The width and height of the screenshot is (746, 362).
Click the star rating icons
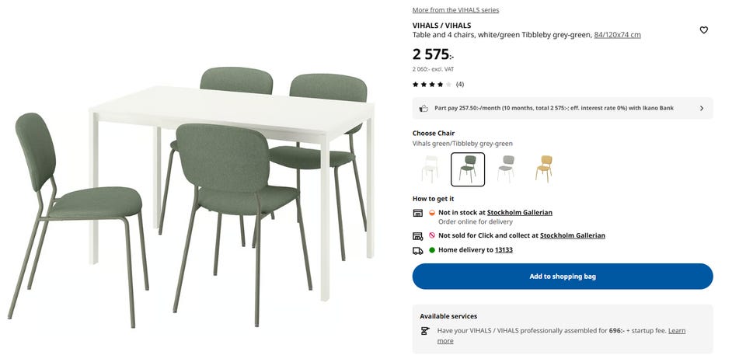pos(432,84)
